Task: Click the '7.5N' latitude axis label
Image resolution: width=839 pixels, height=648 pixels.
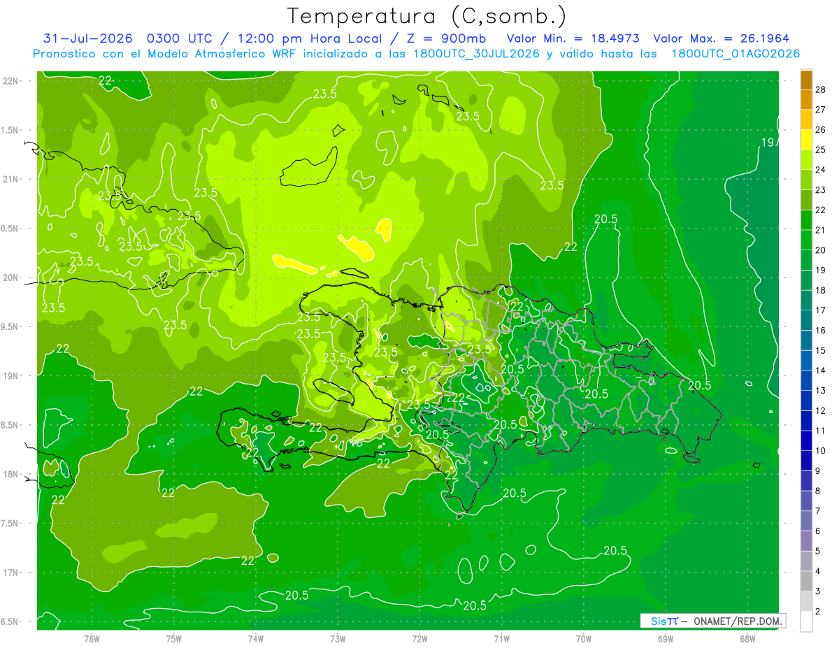Action: (x=10, y=524)
